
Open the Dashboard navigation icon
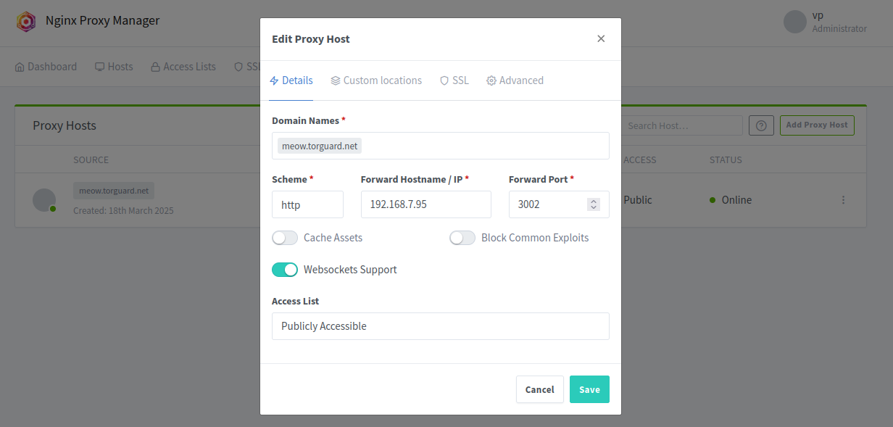point(20,66)
